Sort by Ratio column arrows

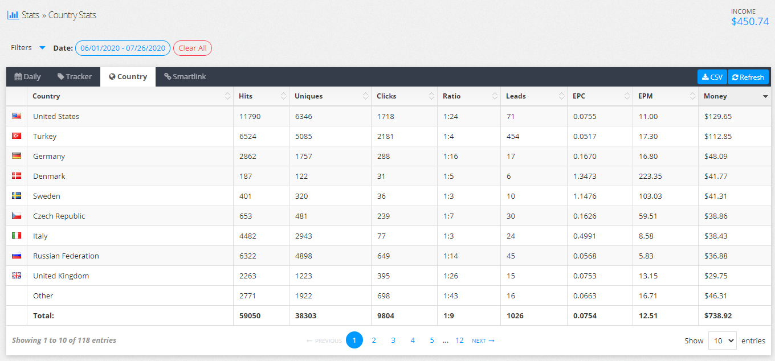click(495, 96)
